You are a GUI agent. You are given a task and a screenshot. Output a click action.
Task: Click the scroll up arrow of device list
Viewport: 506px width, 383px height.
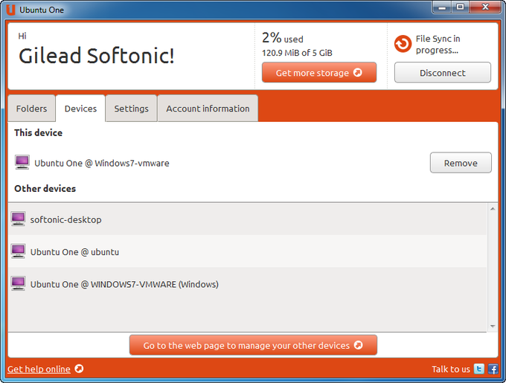pos(493,209)
